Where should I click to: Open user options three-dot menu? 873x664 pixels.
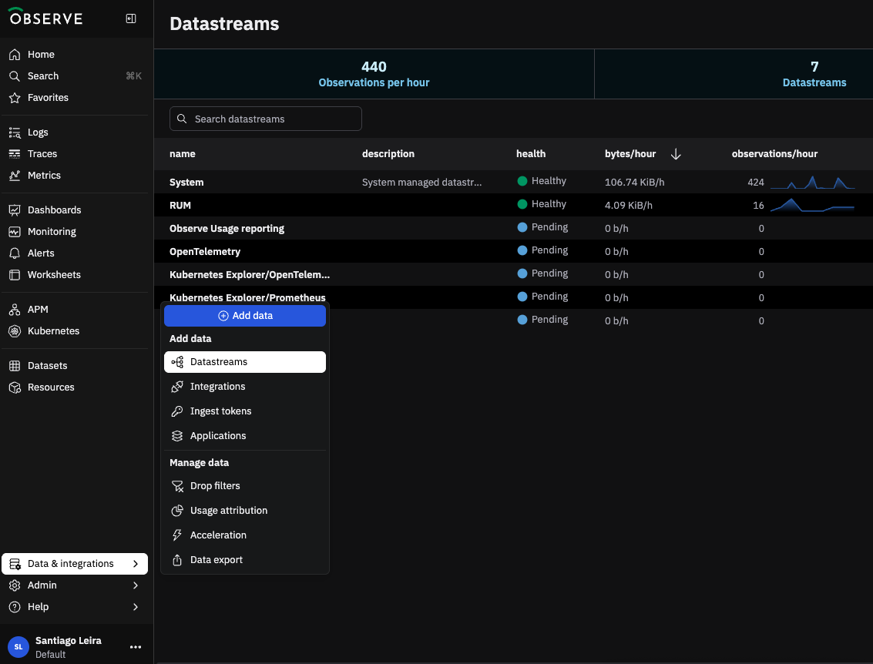(136, 647)
